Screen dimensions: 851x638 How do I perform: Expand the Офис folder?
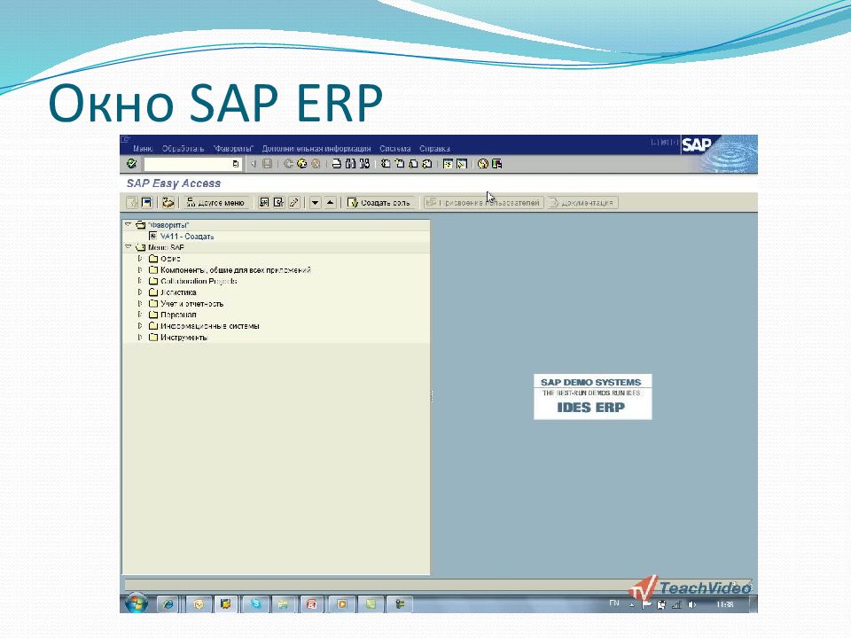pos(139,258)
